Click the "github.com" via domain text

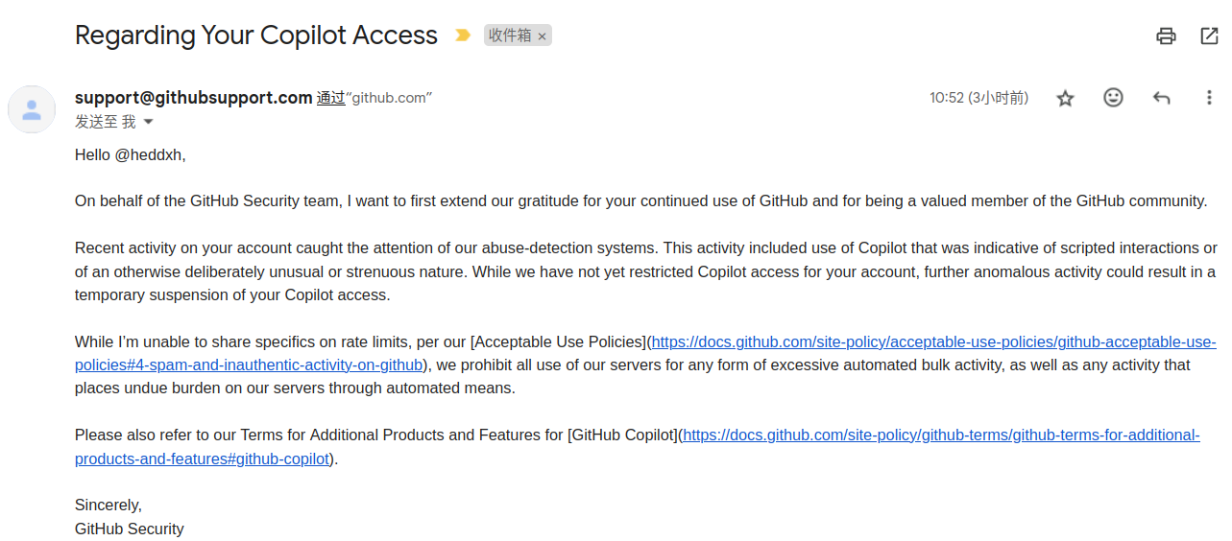coord(389,98)
